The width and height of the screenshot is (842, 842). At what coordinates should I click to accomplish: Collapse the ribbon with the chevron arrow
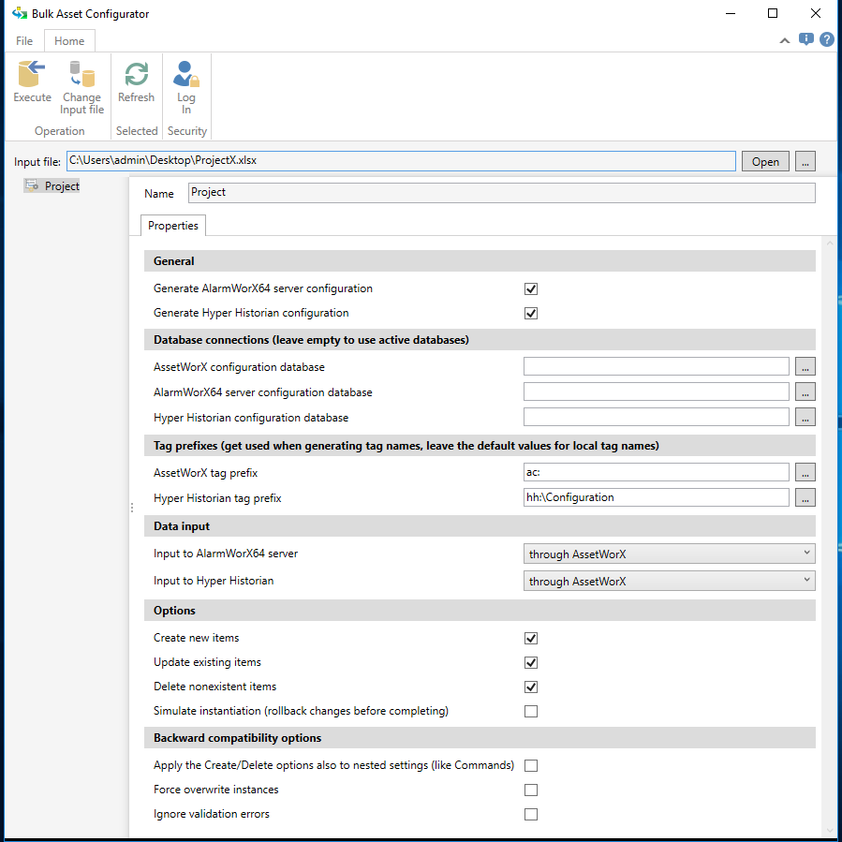coord(785,40)
